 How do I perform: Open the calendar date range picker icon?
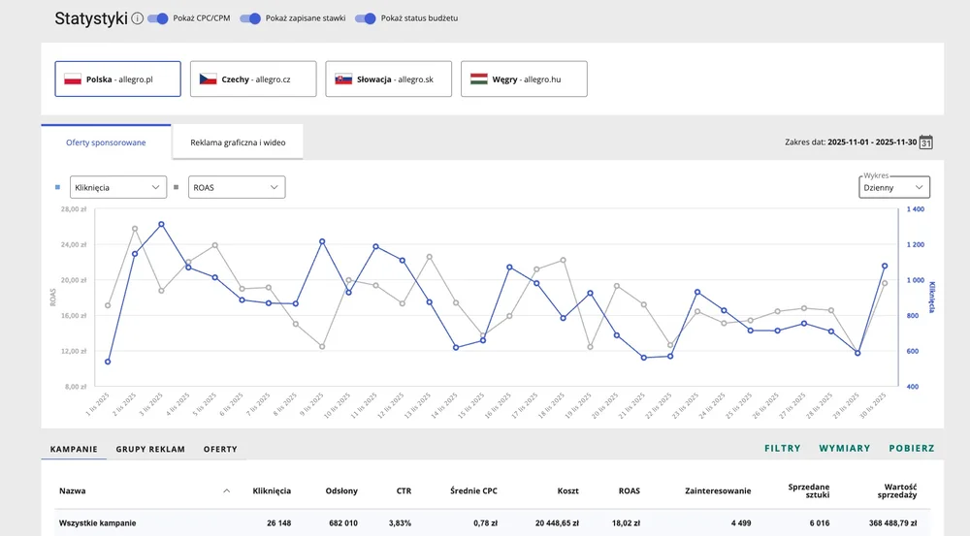(x=925, y=142)
